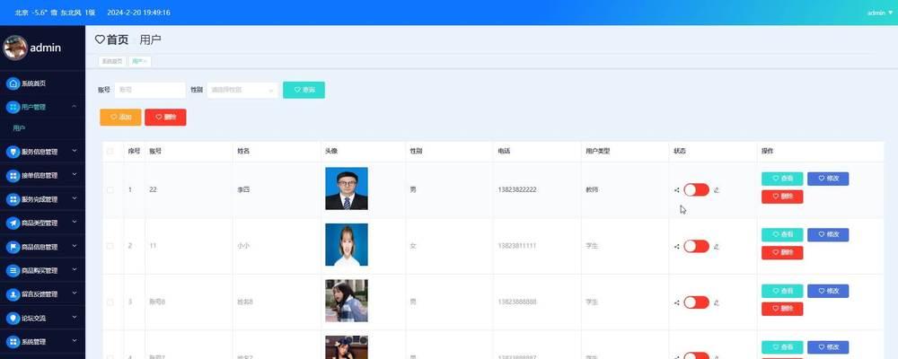
Task: Click the 服务完成管理 sidebar icon
Action: 13,199
